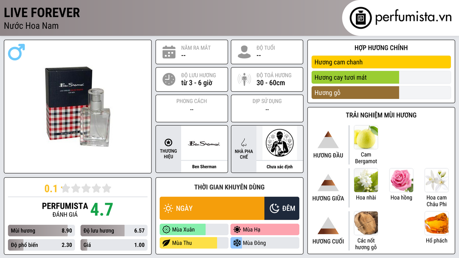The height and width of the screenshot is (258, 459).
Task: Click the clock icon beside Độ lưu hương
Action: pyautogui.click(x=169, y=79)
